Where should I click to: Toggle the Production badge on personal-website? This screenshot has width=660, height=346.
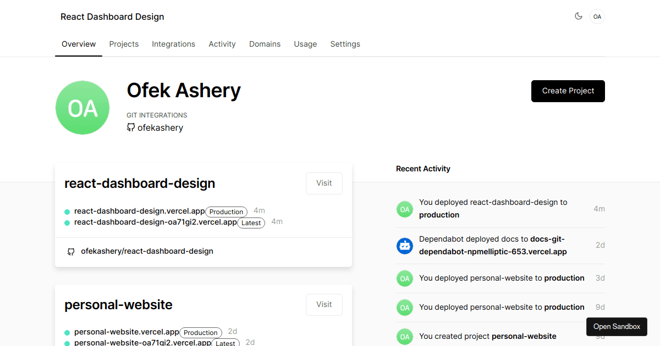(201, 332)
